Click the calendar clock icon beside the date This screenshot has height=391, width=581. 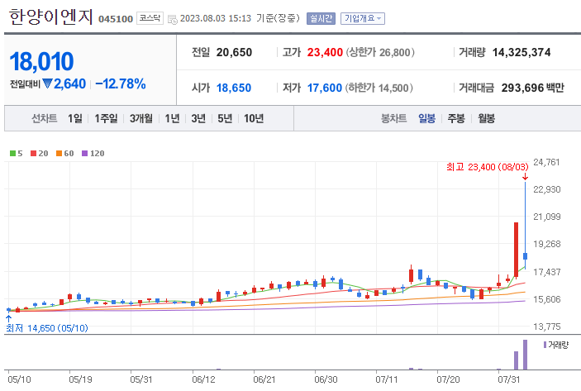[x=172, y=20]
